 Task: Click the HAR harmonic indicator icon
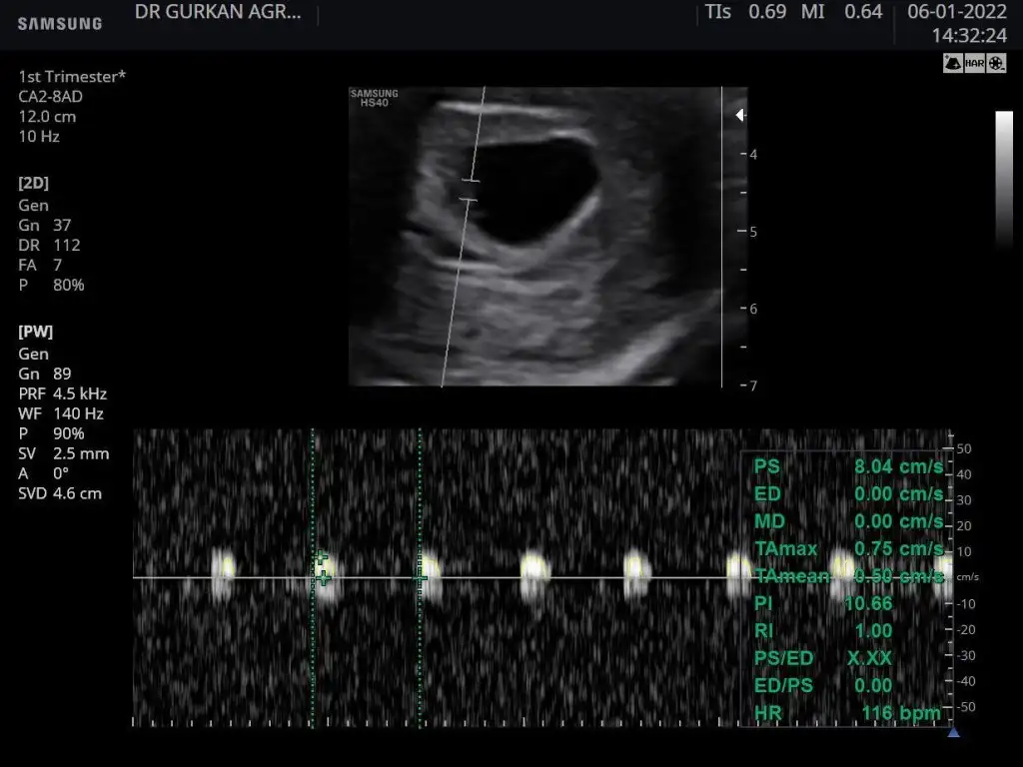point(976,63)
